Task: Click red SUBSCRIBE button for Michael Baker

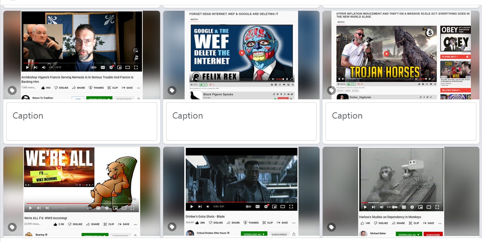Action: pyautogui.click(x=433, y=235)
